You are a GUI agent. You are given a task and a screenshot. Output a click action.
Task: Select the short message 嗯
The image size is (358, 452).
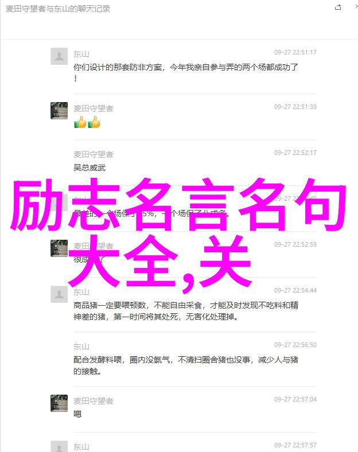click(77, 414)
